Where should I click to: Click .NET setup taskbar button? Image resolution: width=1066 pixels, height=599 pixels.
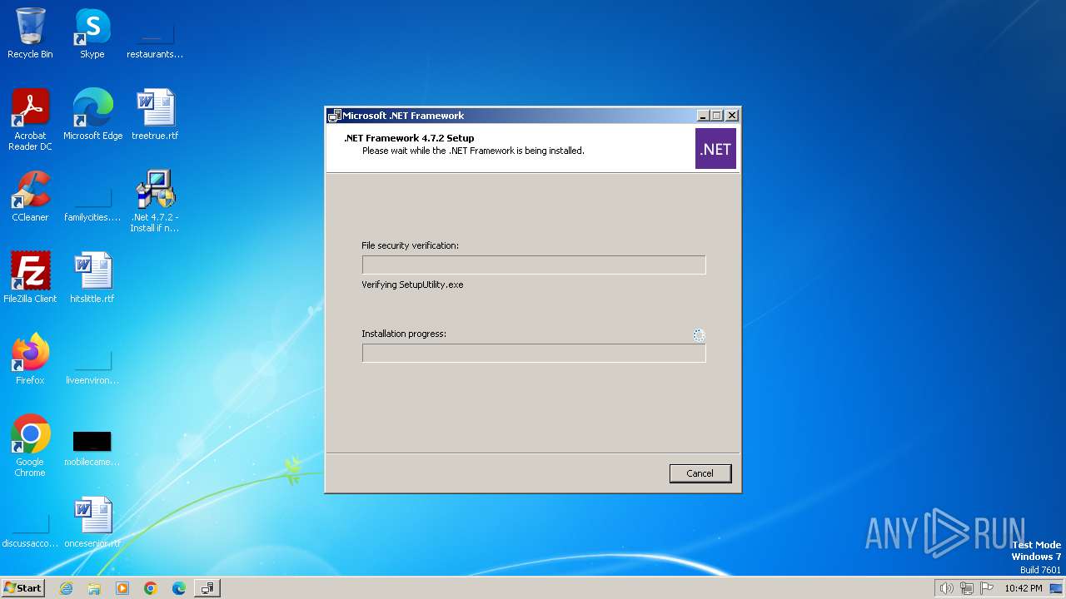pyautogui.click(x=207, y=588)
